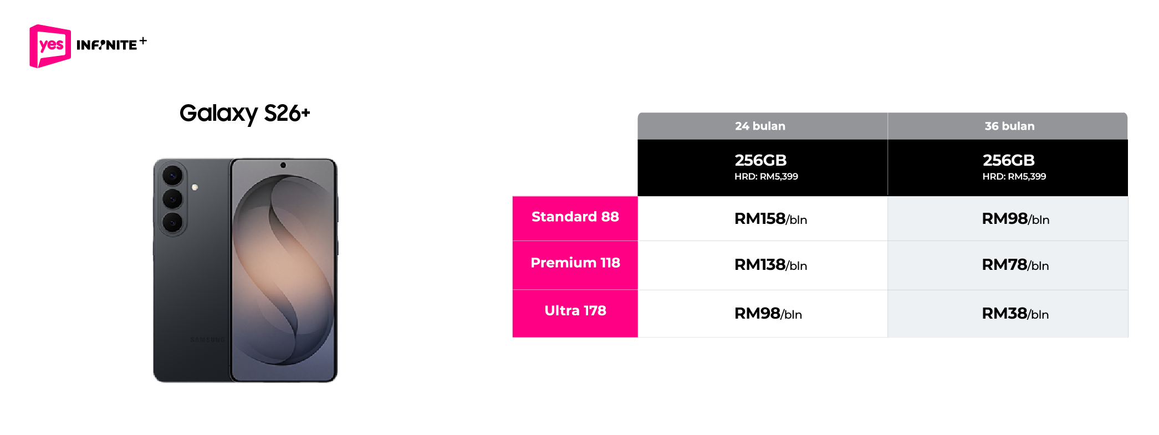Click the pink Yes logo
1159x435 pixels.
(50, 45)
